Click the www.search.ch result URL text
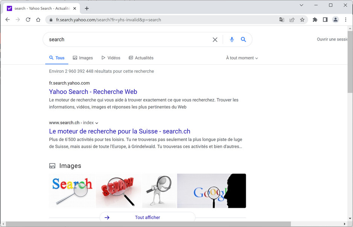This screenshot has height=227, width=353. 64,123
